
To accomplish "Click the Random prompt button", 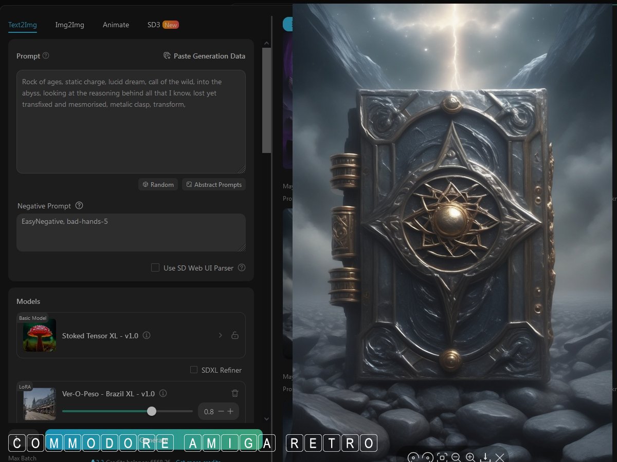I will pyautogui.click(x=158, y=184).
